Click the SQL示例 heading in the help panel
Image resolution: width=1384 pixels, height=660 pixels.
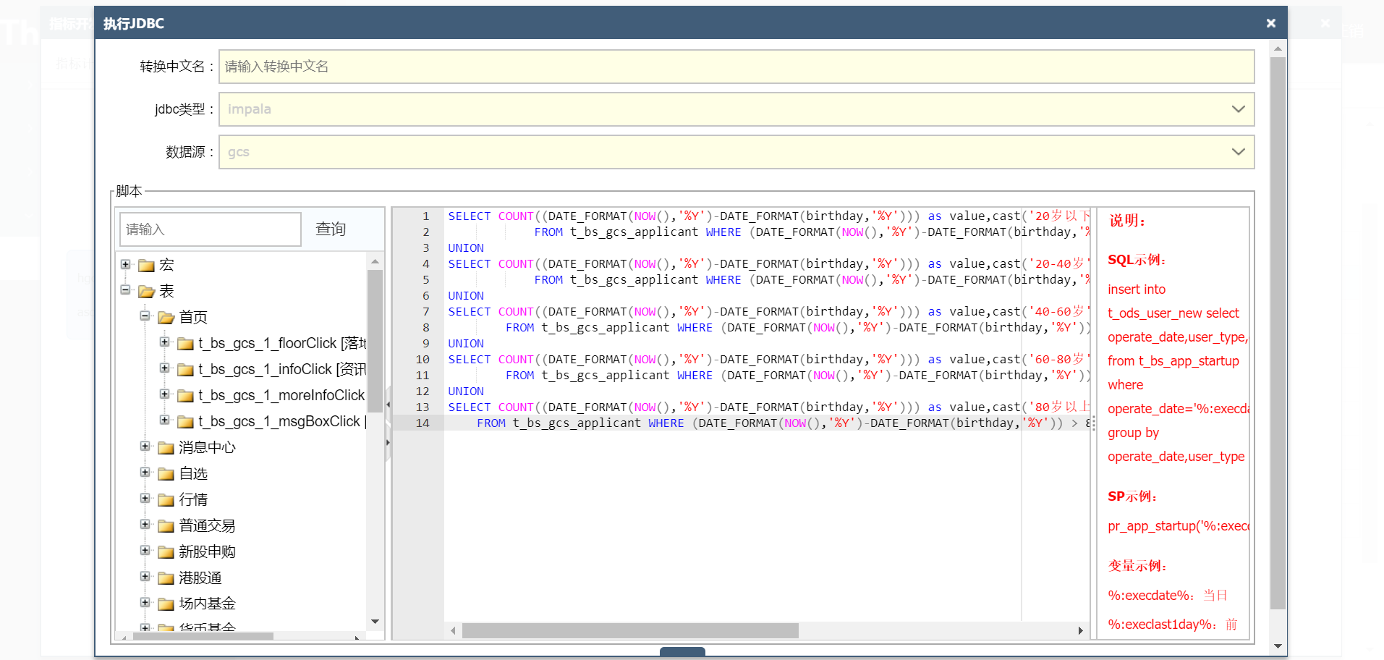(x=1137, y=261)
